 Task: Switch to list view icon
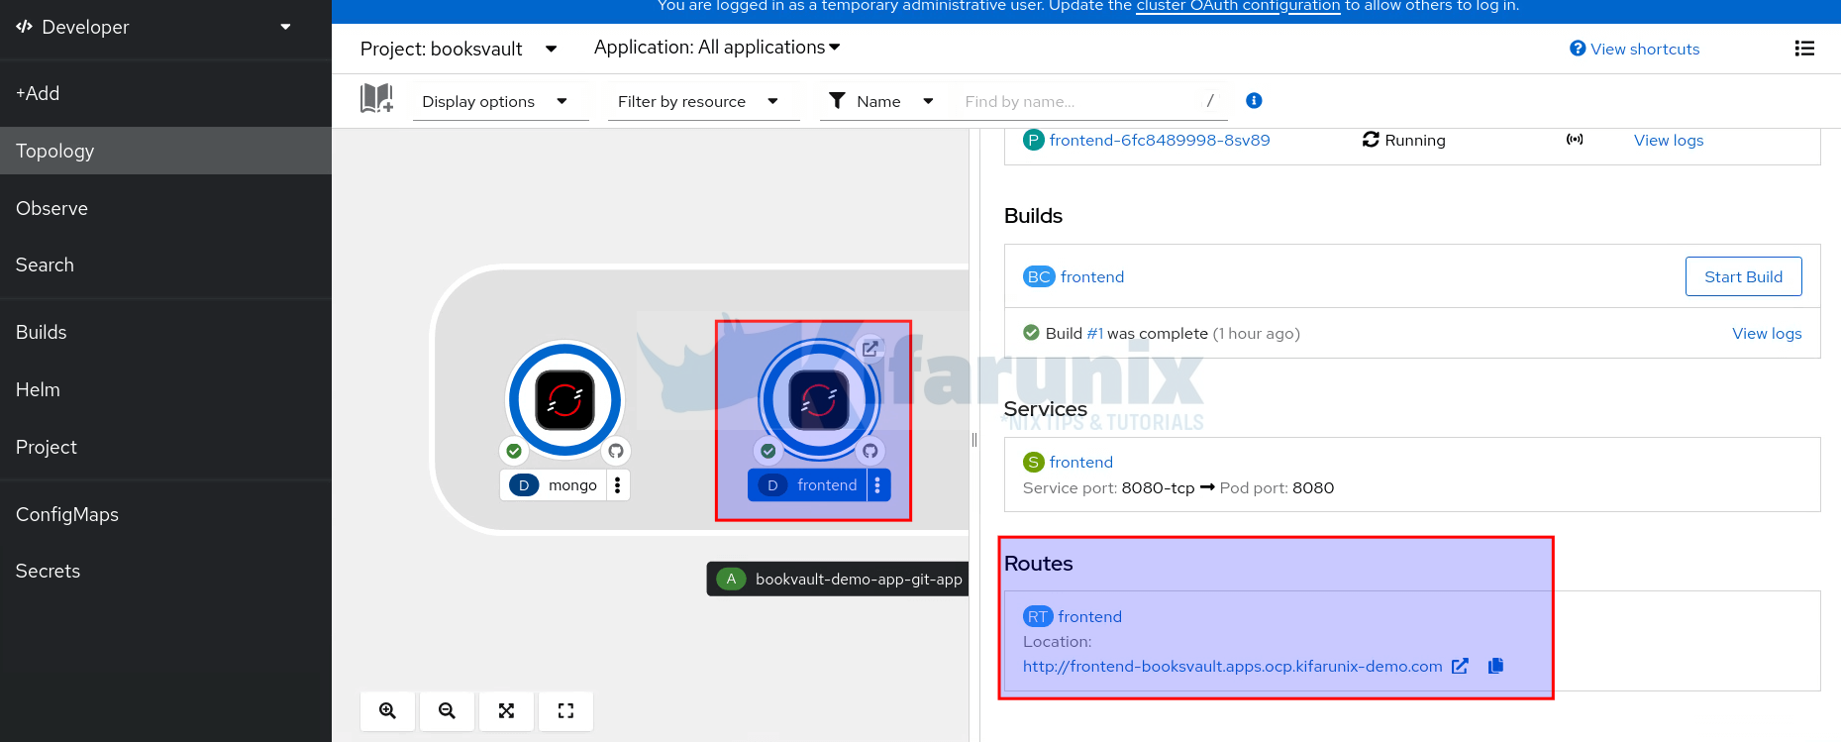[x=1804, y=49]
